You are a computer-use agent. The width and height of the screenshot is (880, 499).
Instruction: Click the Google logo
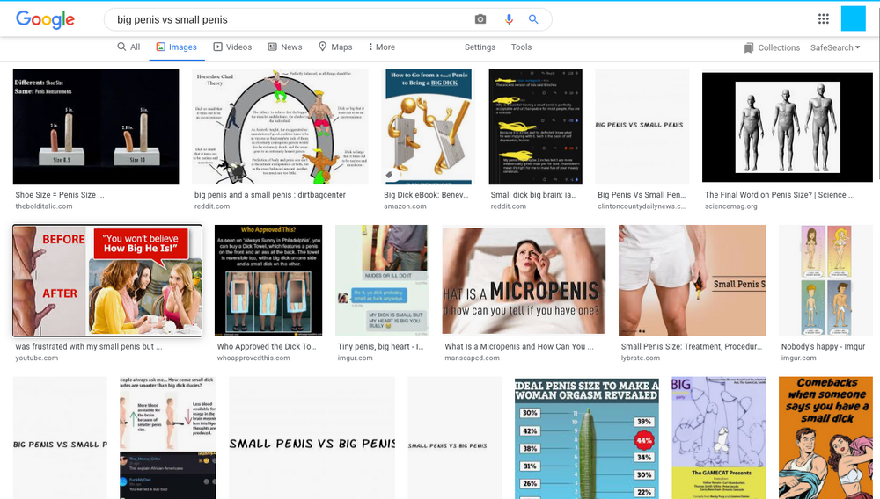45,19
